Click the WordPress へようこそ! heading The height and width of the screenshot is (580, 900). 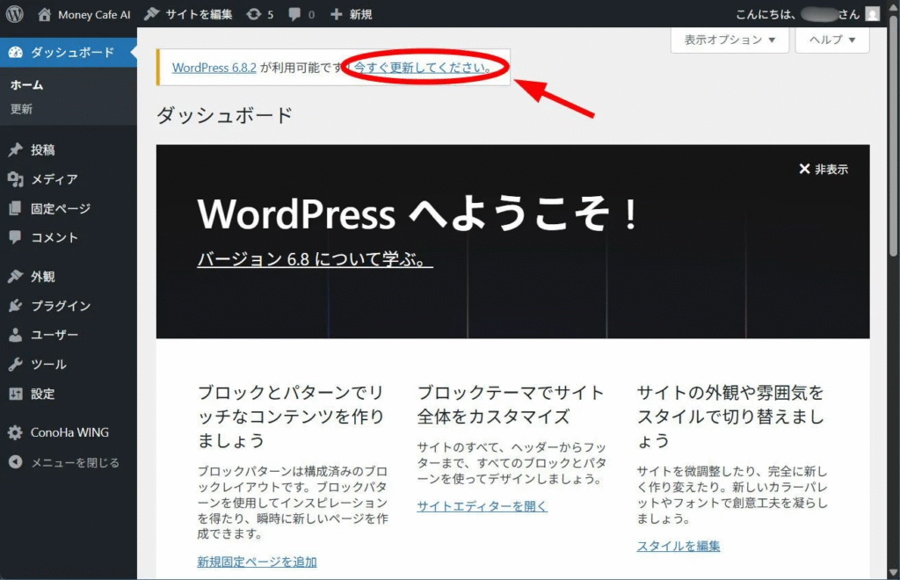coord(417,214)
